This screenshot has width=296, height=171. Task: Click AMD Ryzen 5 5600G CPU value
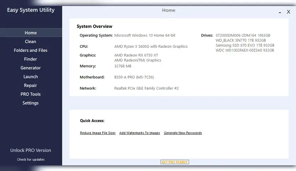point(151,47)
